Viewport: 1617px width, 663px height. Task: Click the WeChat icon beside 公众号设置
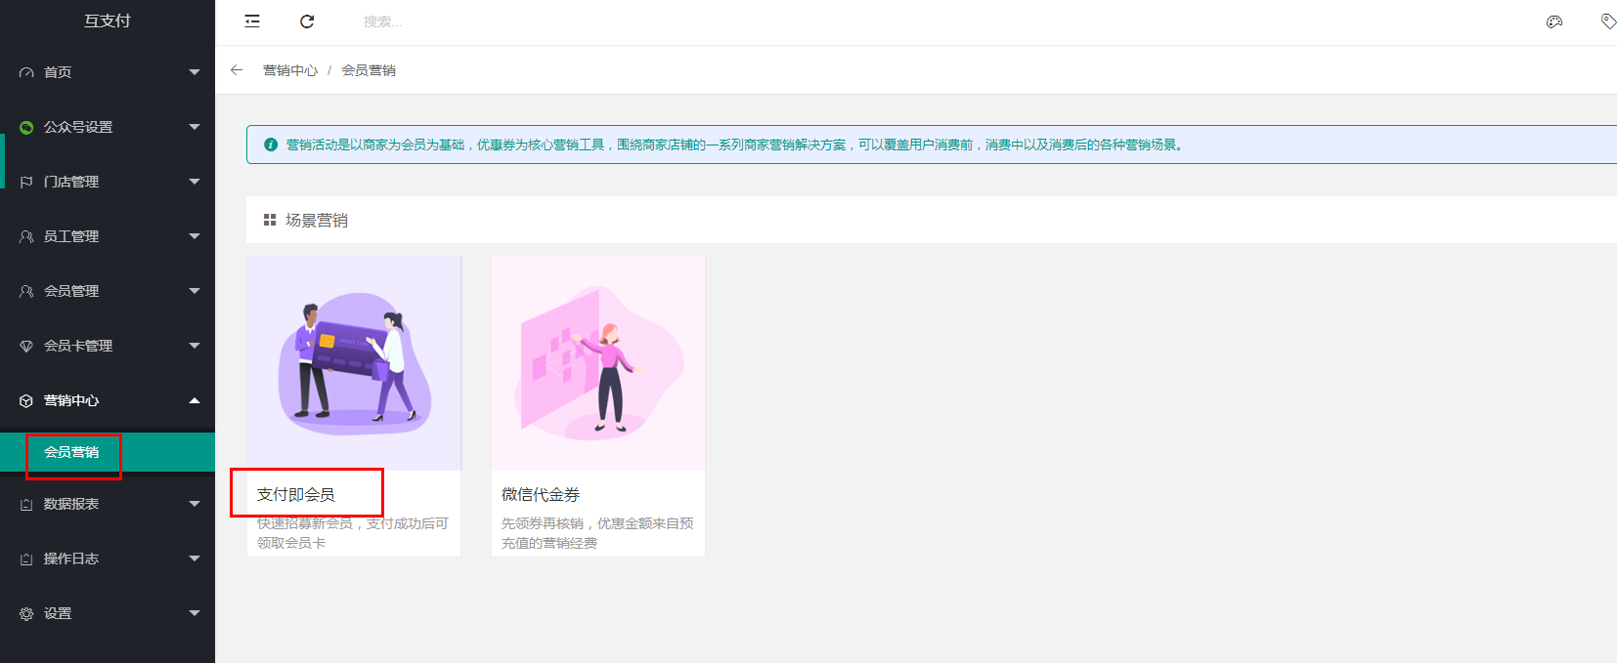coord(26,127)
